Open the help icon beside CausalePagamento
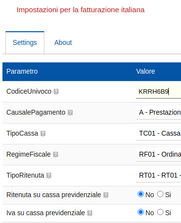 [x=70, y=112]
